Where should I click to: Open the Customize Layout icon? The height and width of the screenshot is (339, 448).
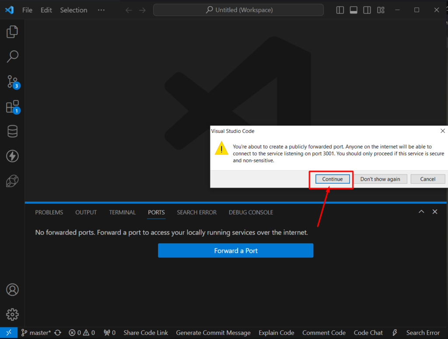(x=381, y=10)
